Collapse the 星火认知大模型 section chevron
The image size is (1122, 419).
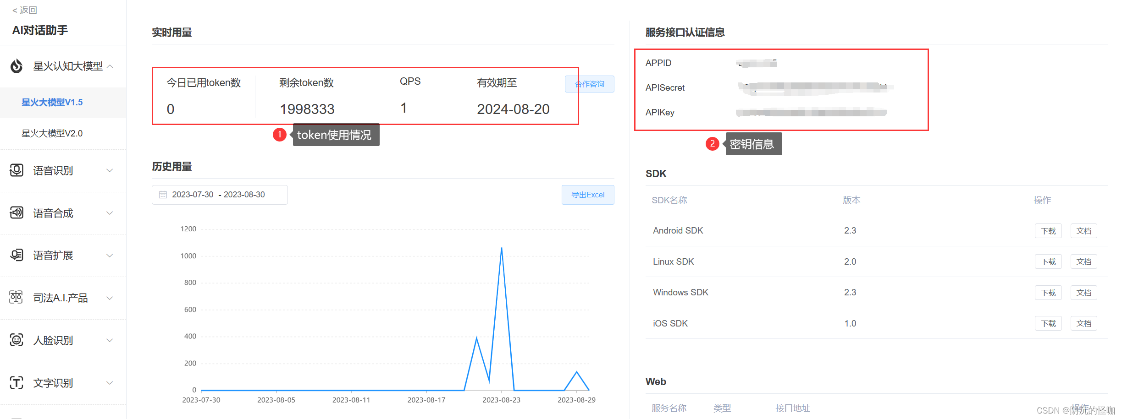click(110, 66)
